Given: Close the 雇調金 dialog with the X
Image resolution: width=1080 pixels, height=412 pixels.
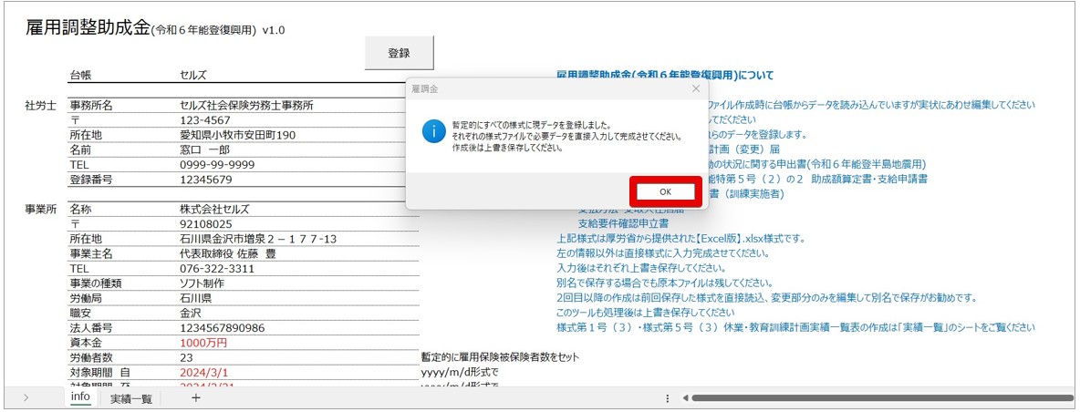Looking at the screenshot, I should pos(696,88).
